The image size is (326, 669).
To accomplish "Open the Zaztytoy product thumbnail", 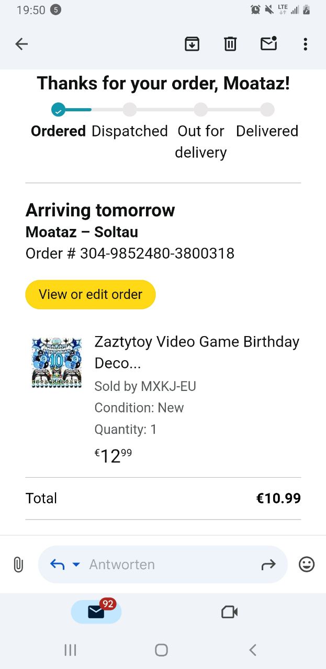I will [57, 362].
